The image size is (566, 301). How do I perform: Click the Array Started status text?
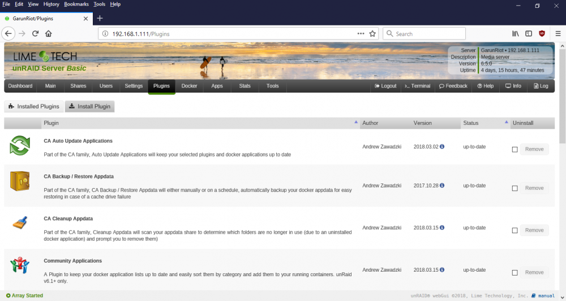(x=24, y=295)
